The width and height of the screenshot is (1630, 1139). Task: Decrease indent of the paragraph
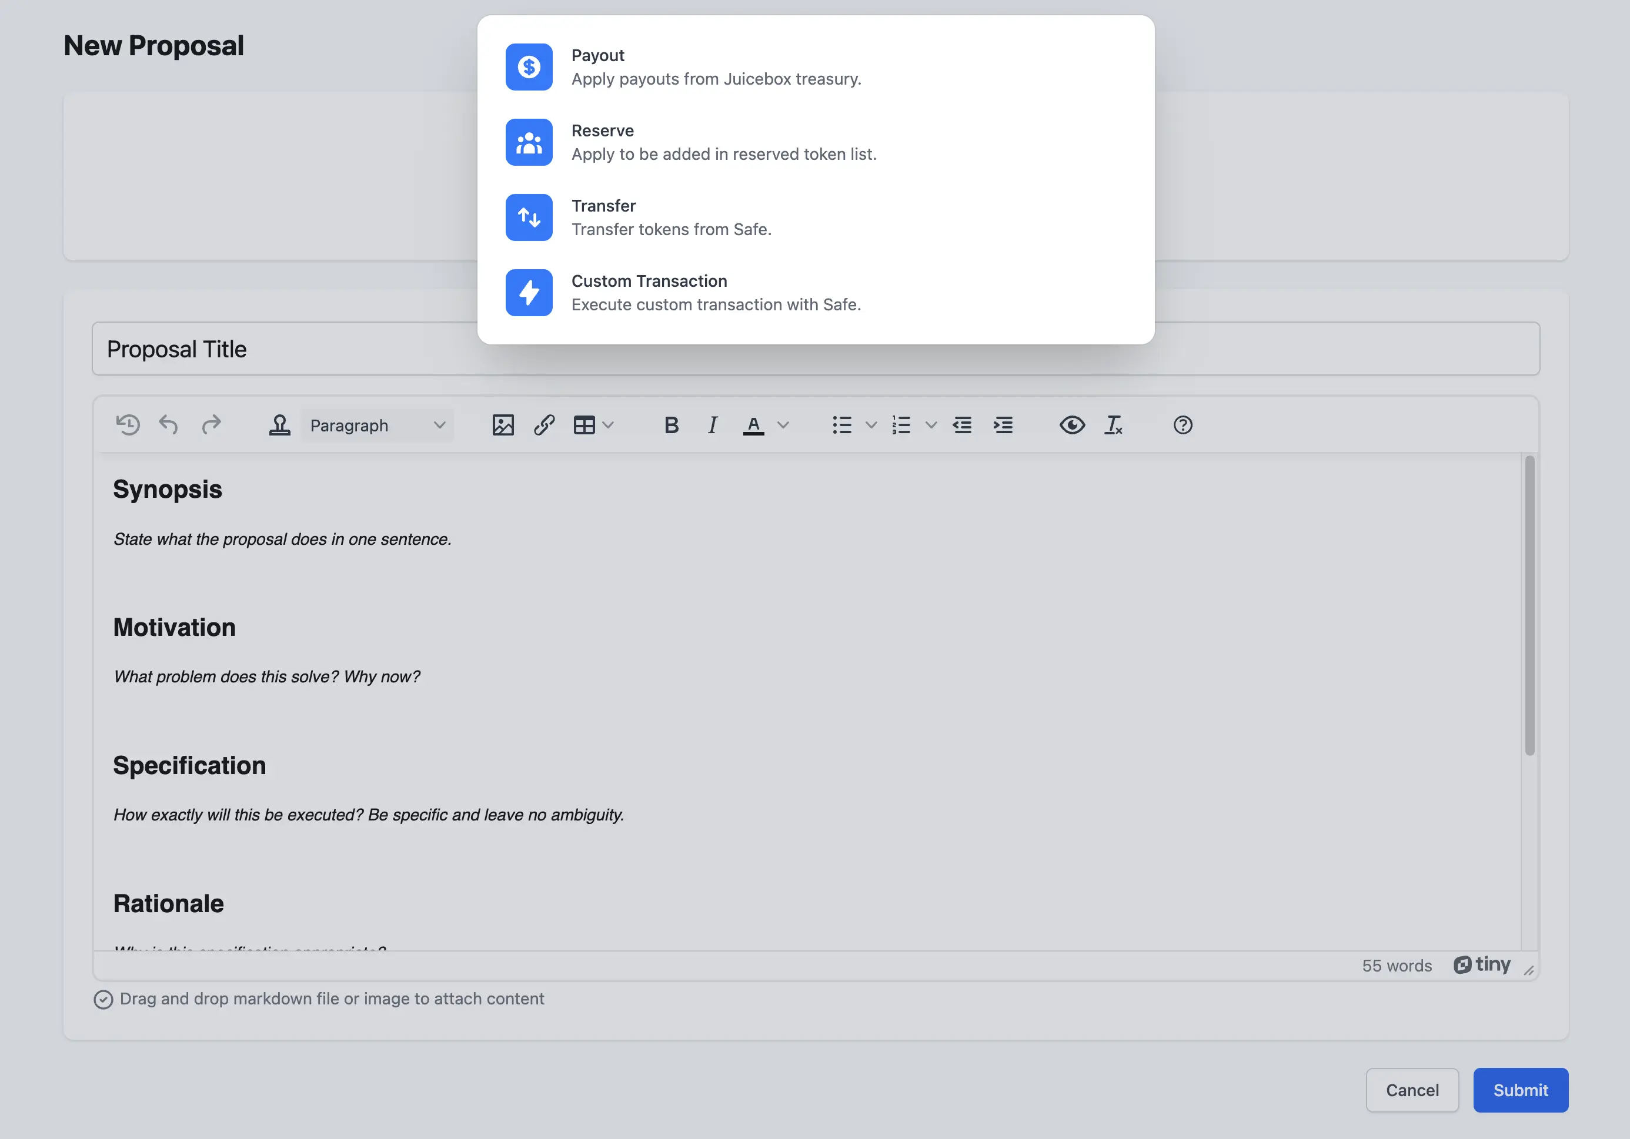point(962,425)
